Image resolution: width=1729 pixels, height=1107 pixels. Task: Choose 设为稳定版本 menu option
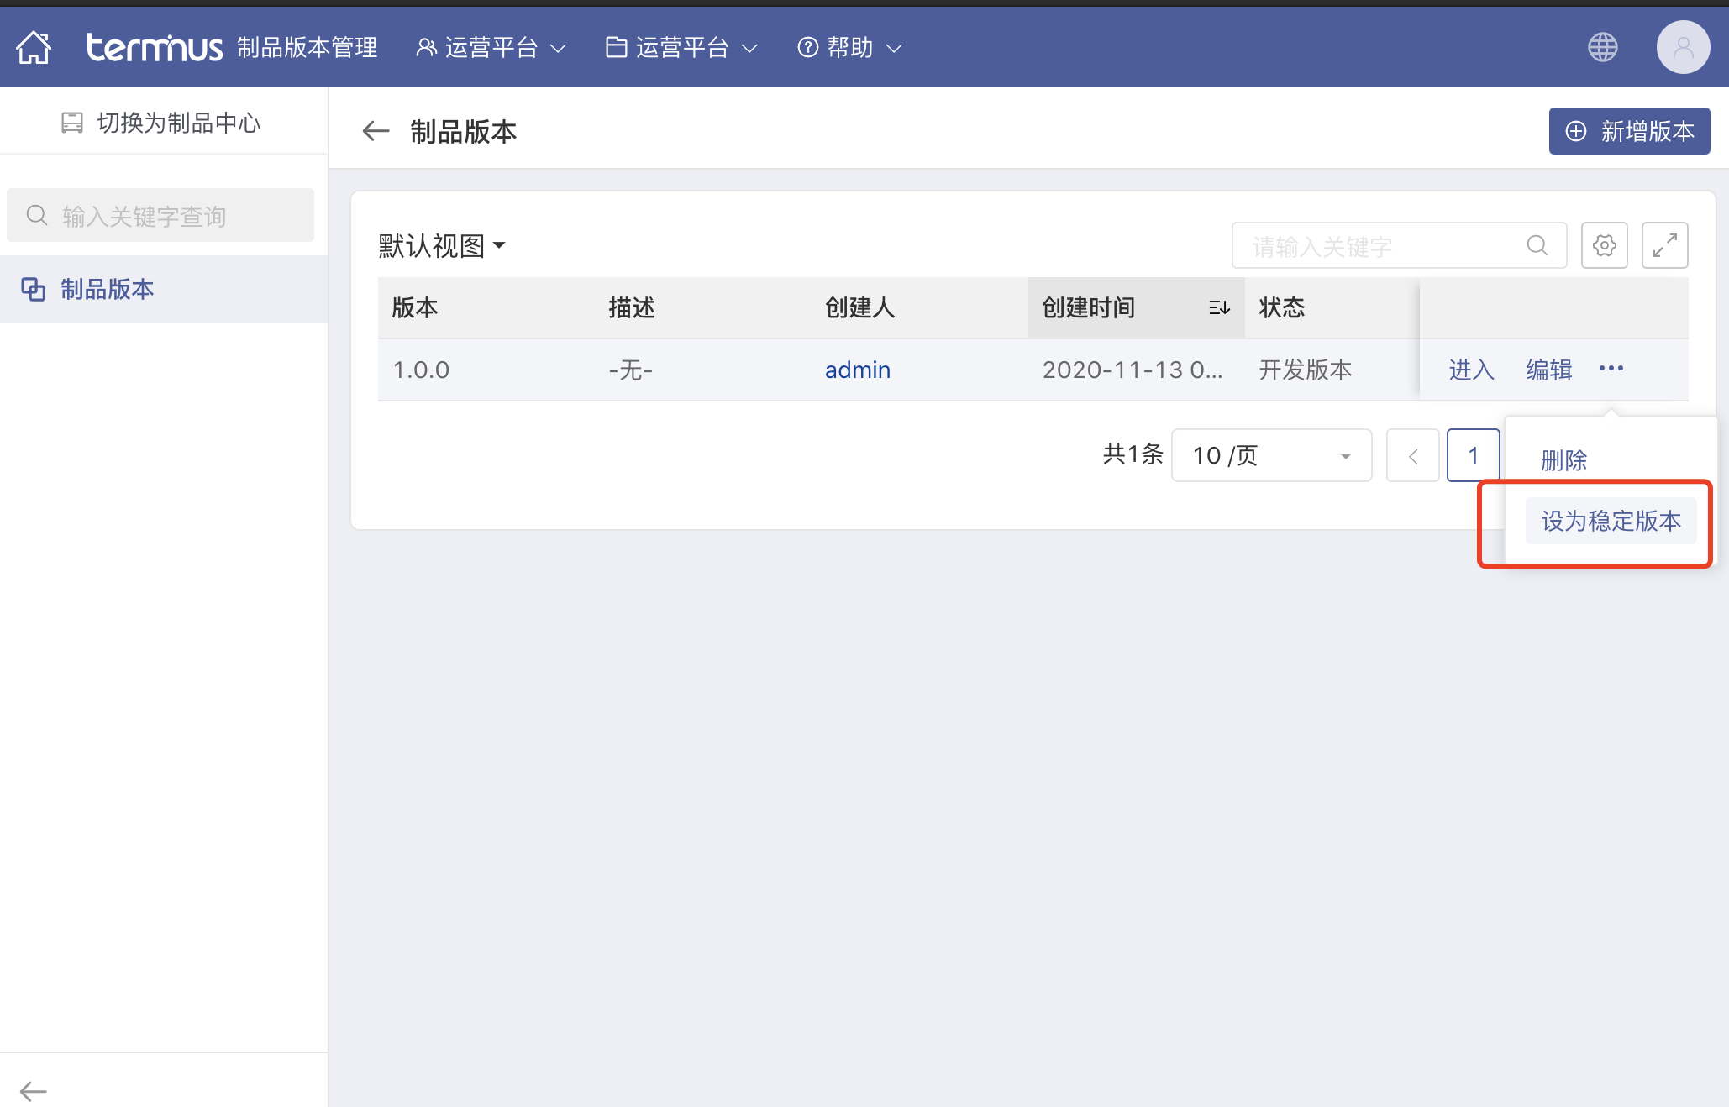1611,521
